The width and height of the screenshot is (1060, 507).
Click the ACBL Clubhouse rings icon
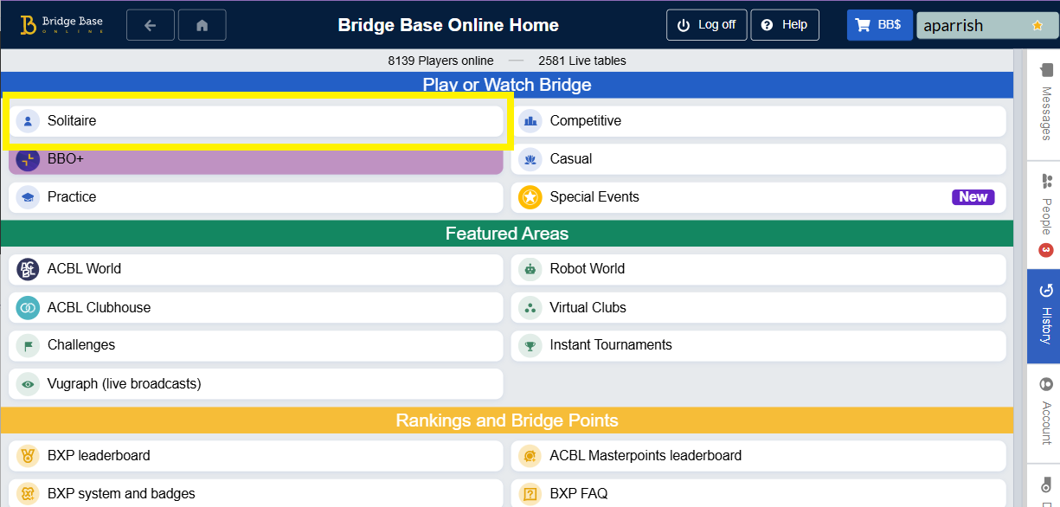(x=28, y=307)
